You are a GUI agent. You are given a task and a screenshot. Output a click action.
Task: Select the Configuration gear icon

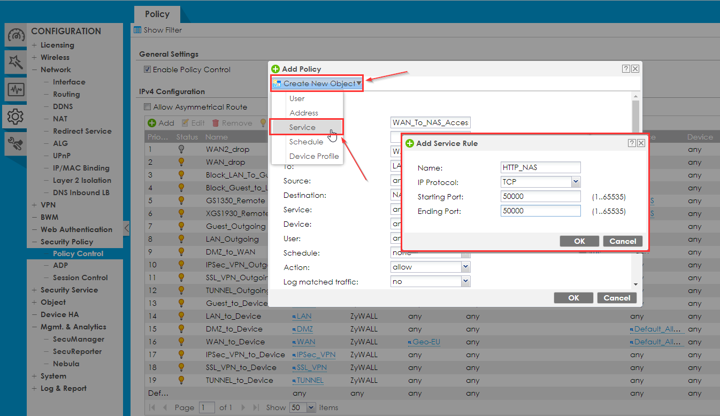(x=15, y=117)
